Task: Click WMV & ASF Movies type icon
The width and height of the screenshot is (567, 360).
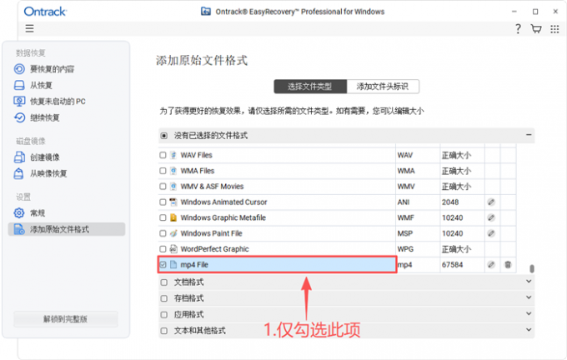Action: coord(173,187)
